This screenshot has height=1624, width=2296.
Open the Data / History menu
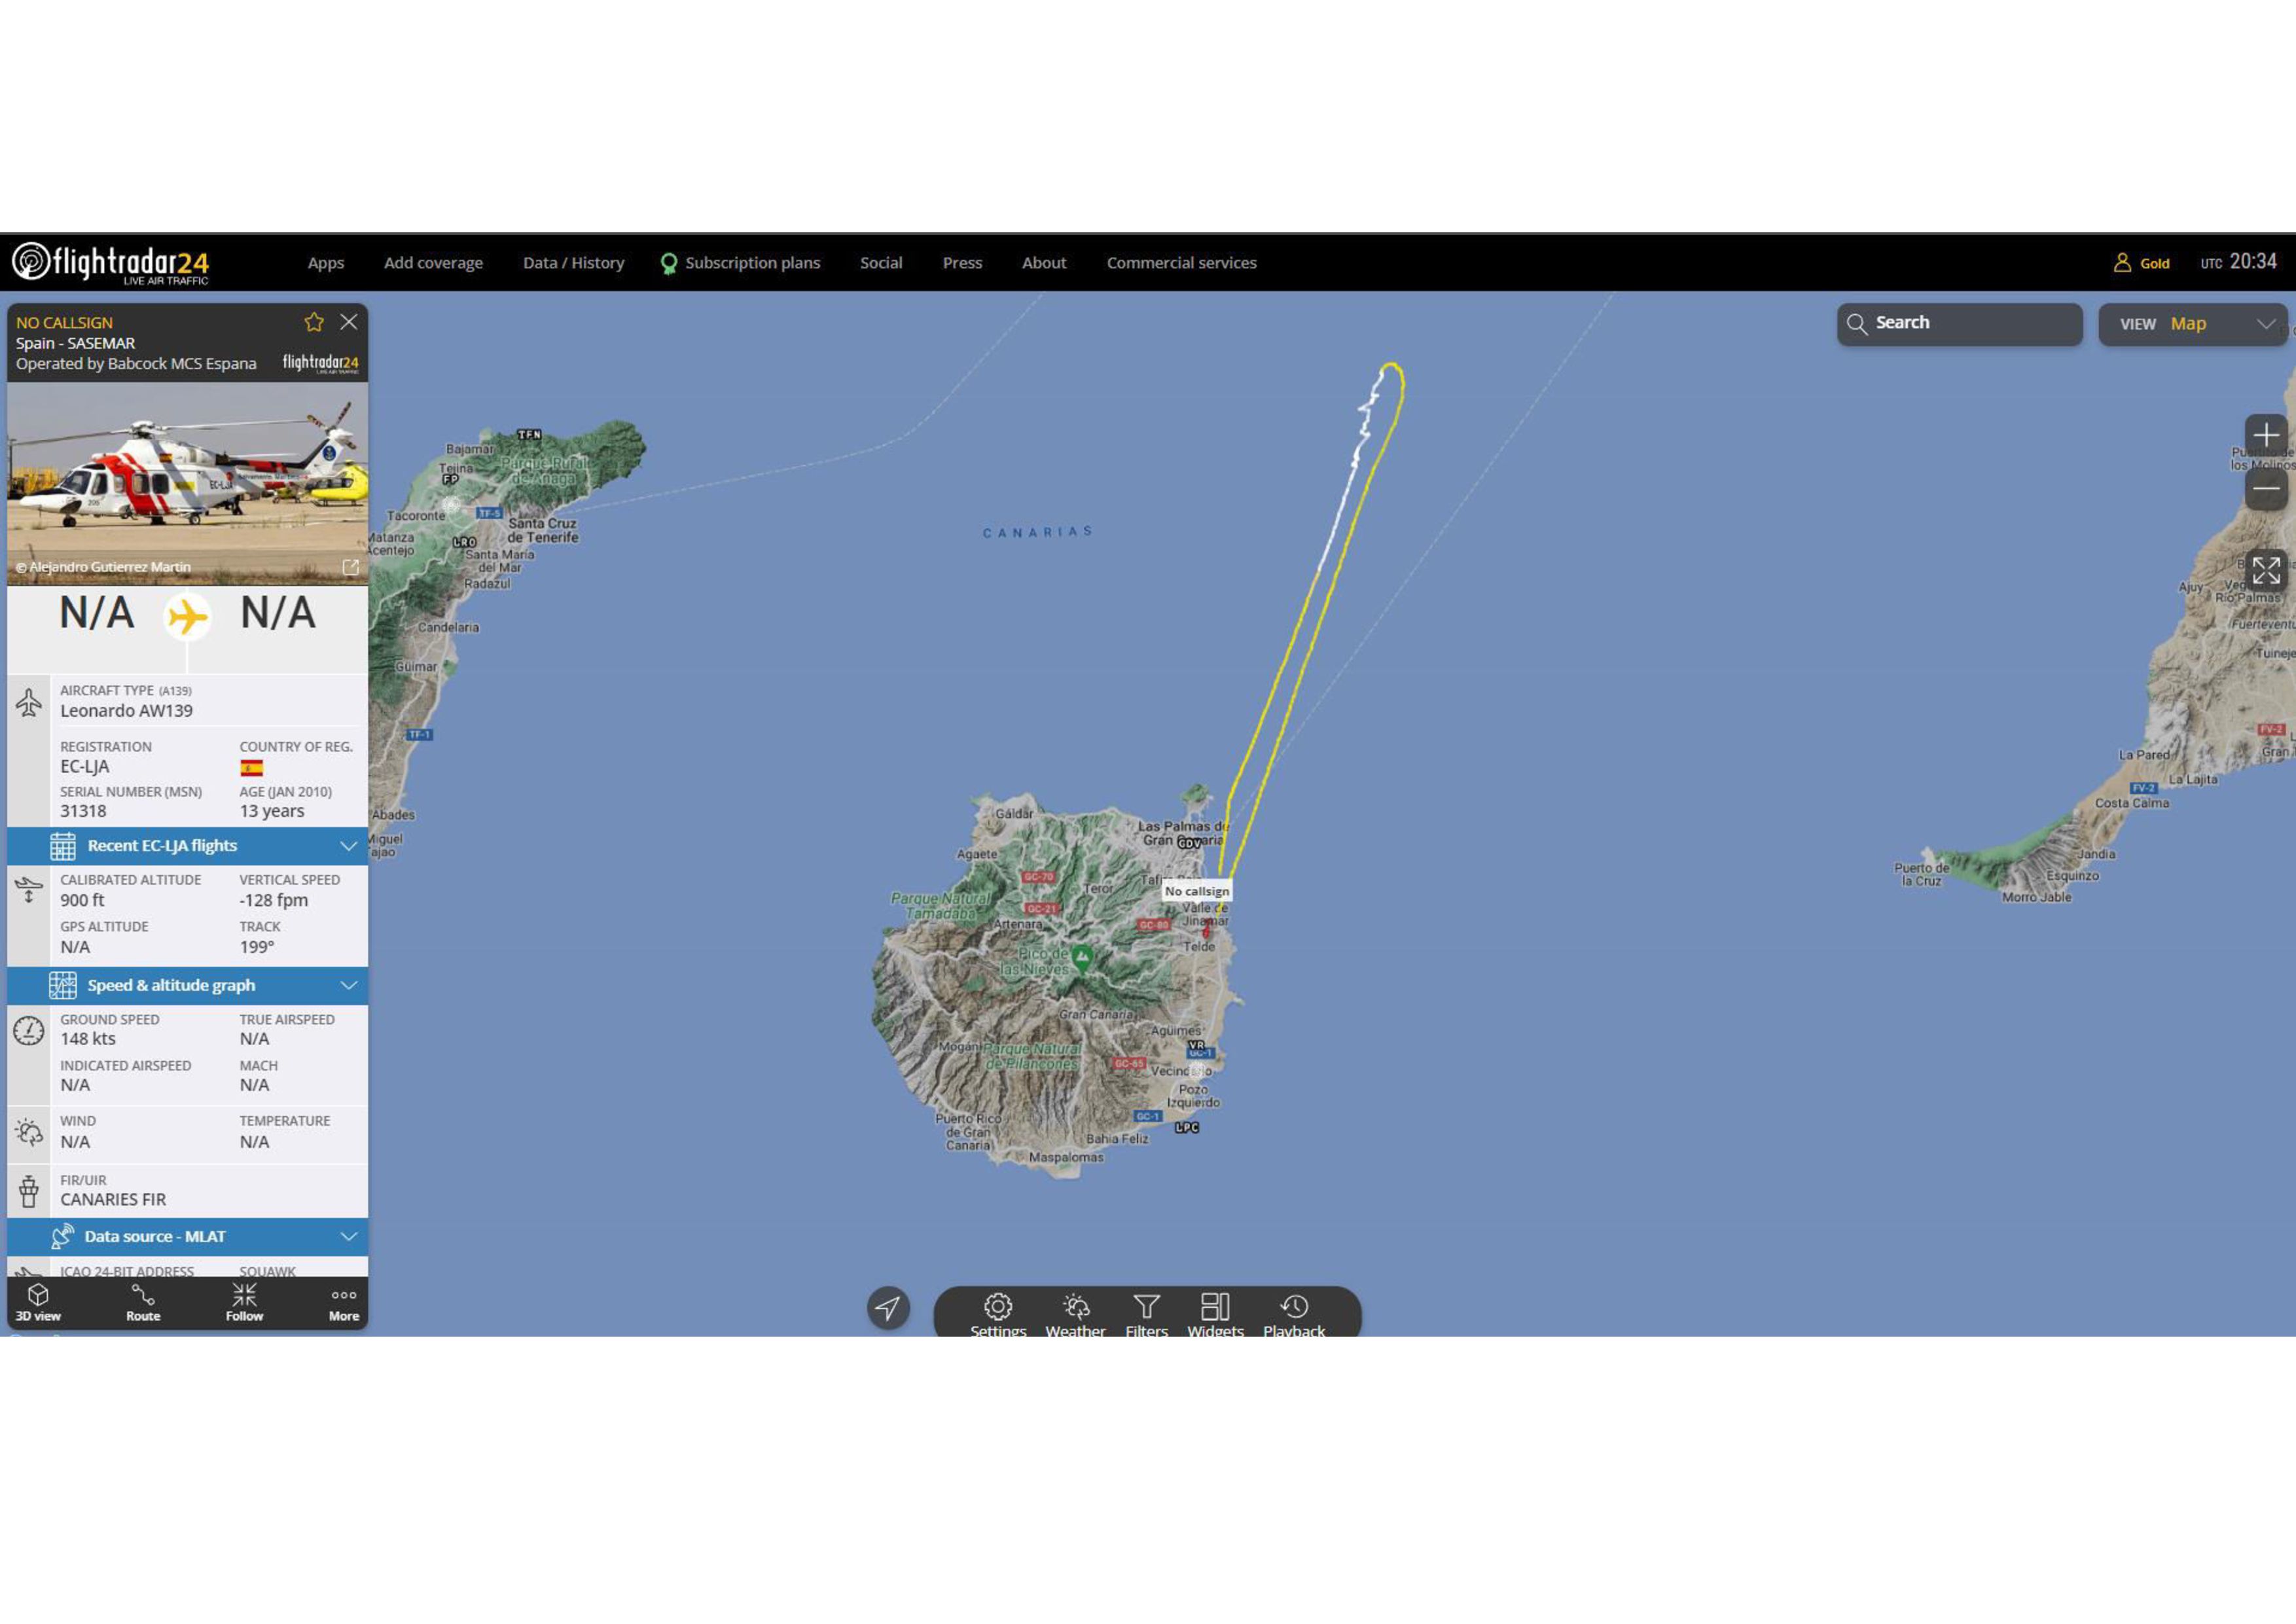[x=573, y=263]
